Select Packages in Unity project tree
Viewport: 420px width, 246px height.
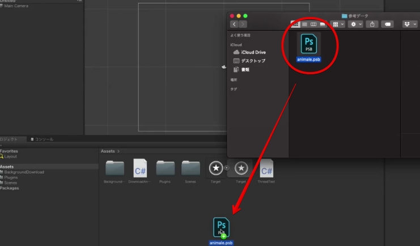click(10, 188)
